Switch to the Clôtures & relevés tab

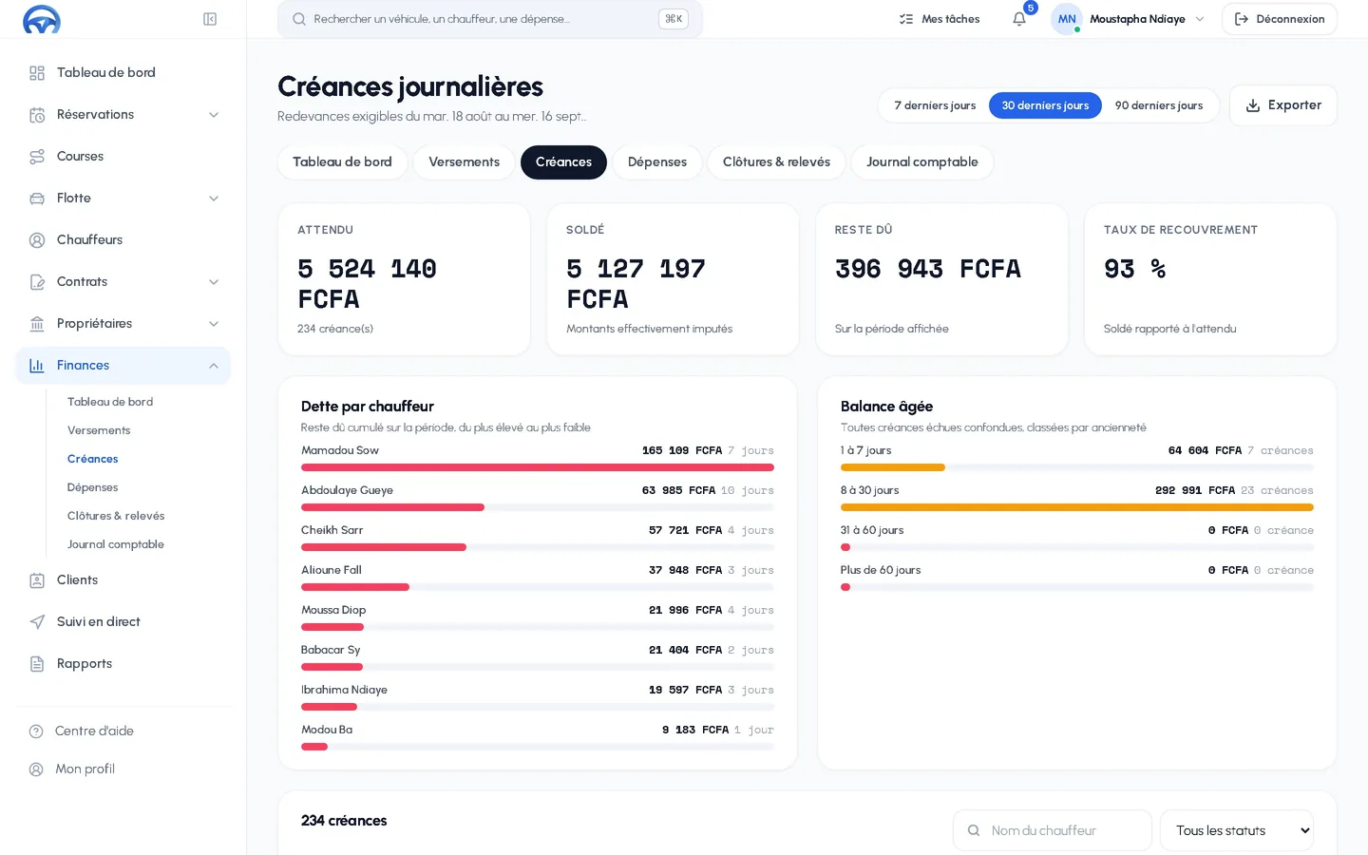(776, 162)
